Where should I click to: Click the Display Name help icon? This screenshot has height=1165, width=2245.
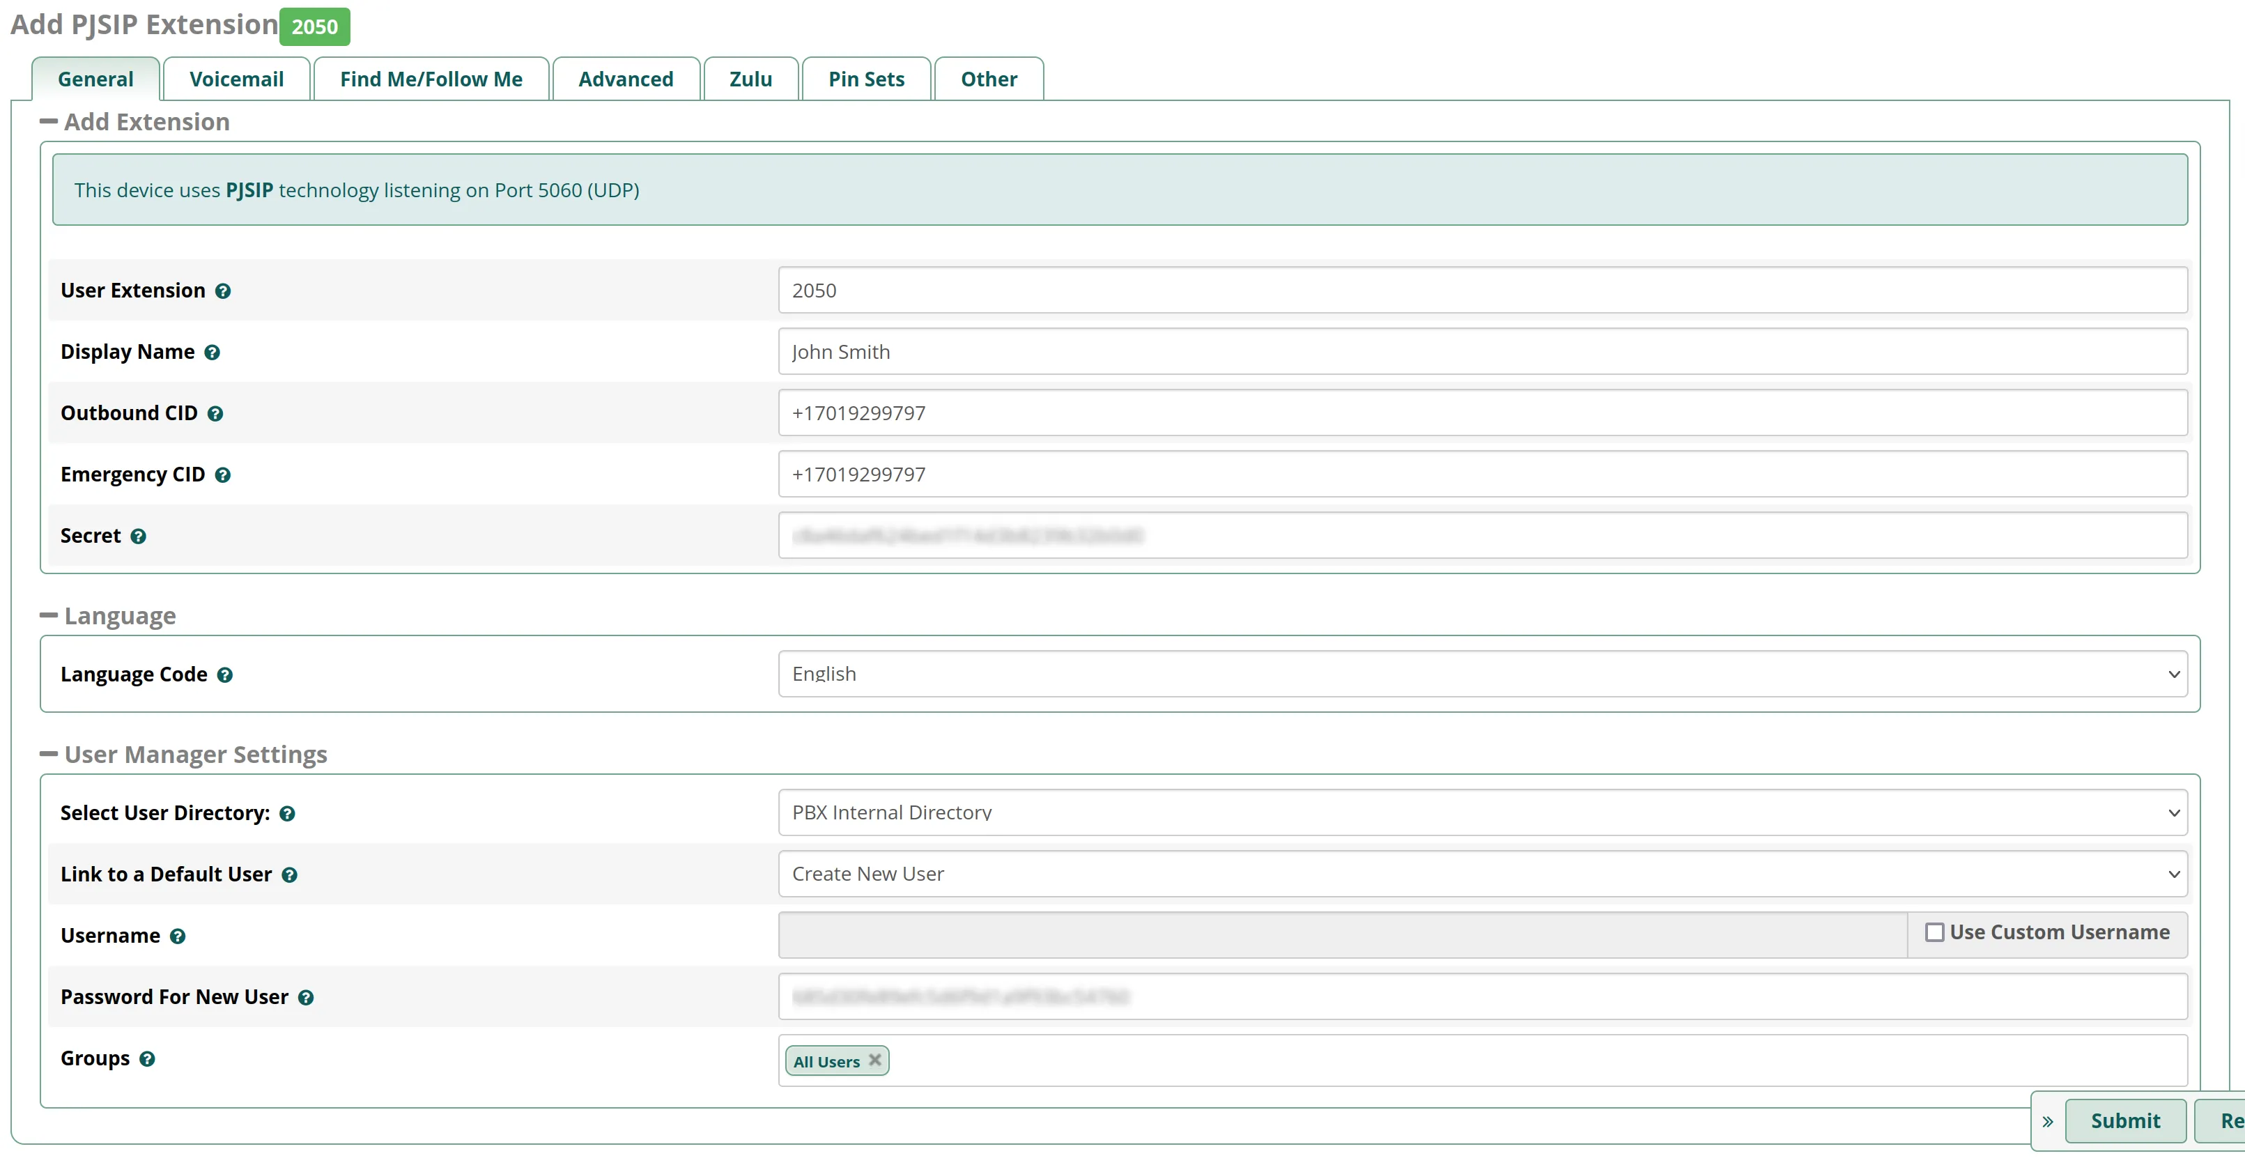pyautogui.click(x=213, y=353)
